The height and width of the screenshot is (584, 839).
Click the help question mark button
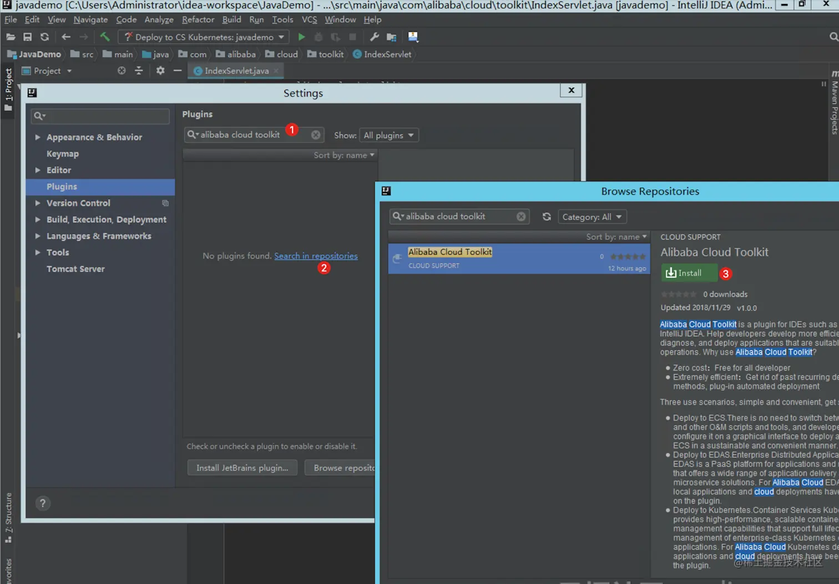click(43, 503)
